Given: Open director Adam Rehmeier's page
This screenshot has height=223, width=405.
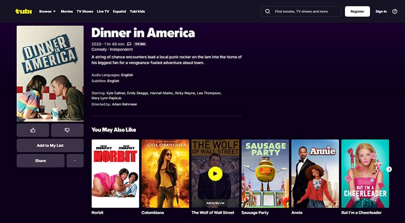Looking at the screenshot, I should pos(124,104).
